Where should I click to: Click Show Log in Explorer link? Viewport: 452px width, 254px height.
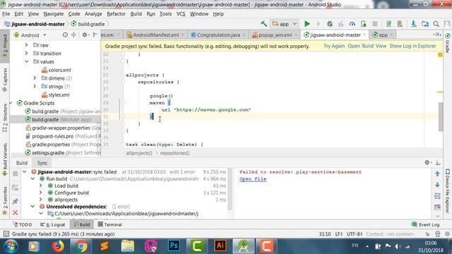pos(412,46)
